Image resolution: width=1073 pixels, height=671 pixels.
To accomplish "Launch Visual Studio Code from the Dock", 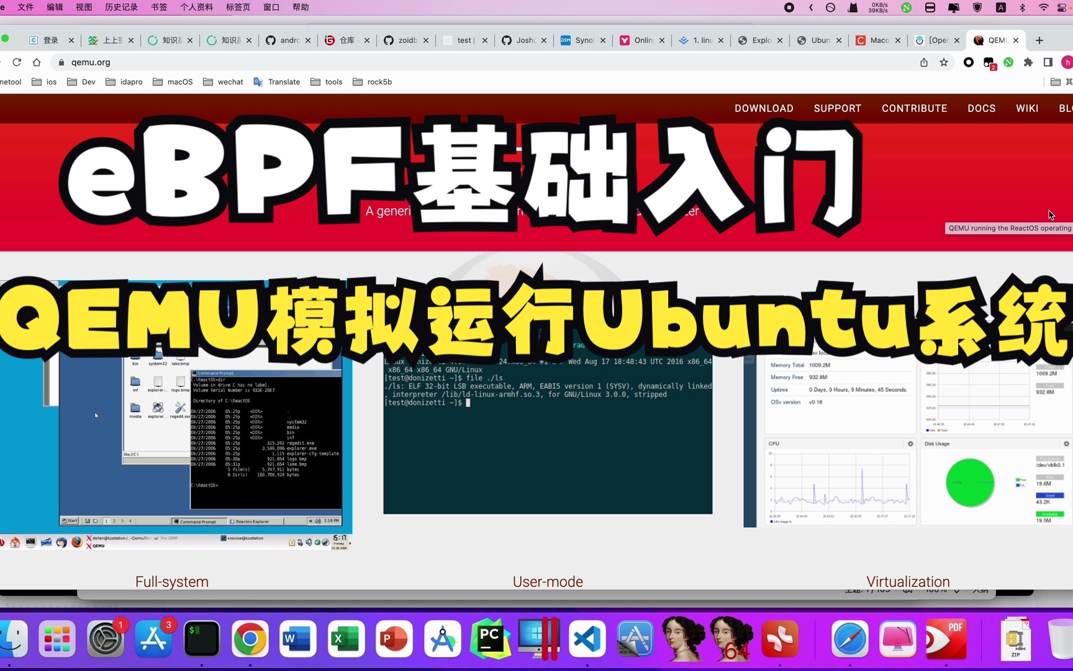I will (x=586, y=639).
